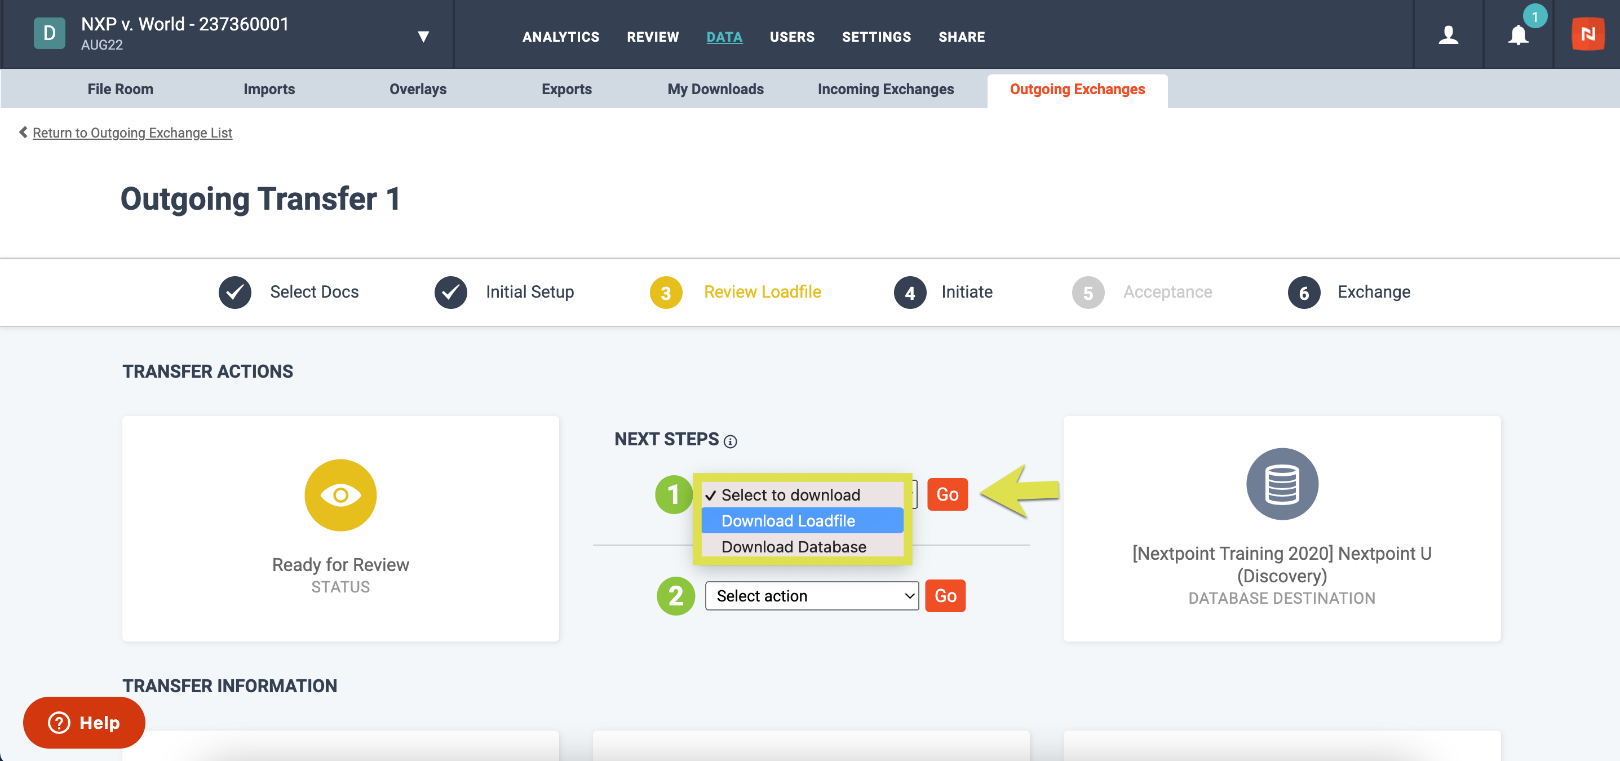Click the Exchange step label
The width and height of the screenshot is (1620, 761).
(x=1374, y=292)
